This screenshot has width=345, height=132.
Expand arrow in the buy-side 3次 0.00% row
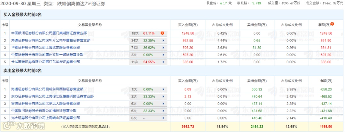pos(163,55)
